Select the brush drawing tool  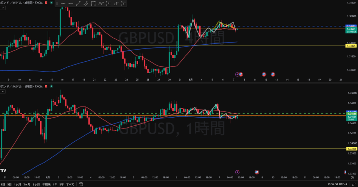coord(116,3)
